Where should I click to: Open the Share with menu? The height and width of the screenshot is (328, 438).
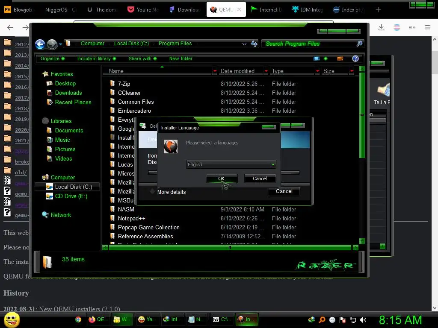point(142,59)
